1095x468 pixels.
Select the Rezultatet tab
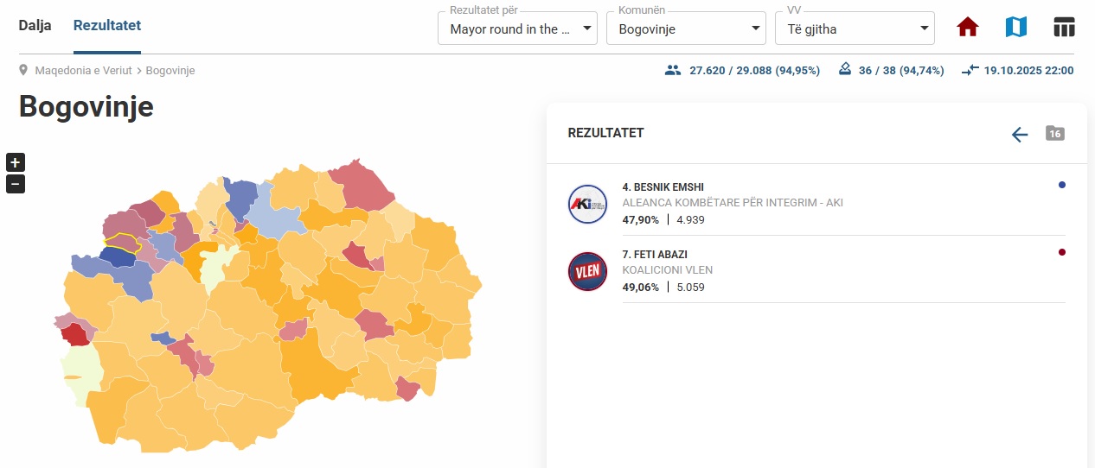(x=107, y=25)
